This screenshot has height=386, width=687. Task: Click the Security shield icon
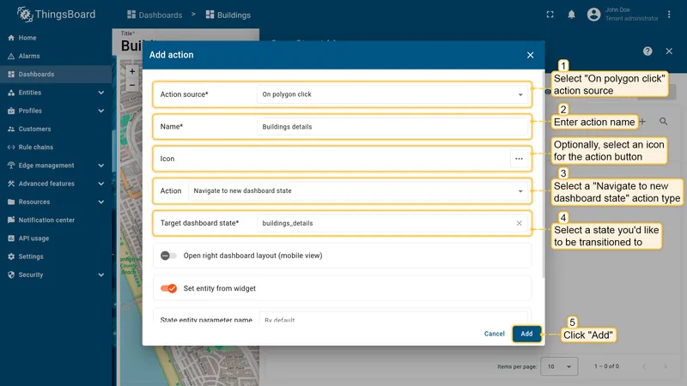click(11, 274)
